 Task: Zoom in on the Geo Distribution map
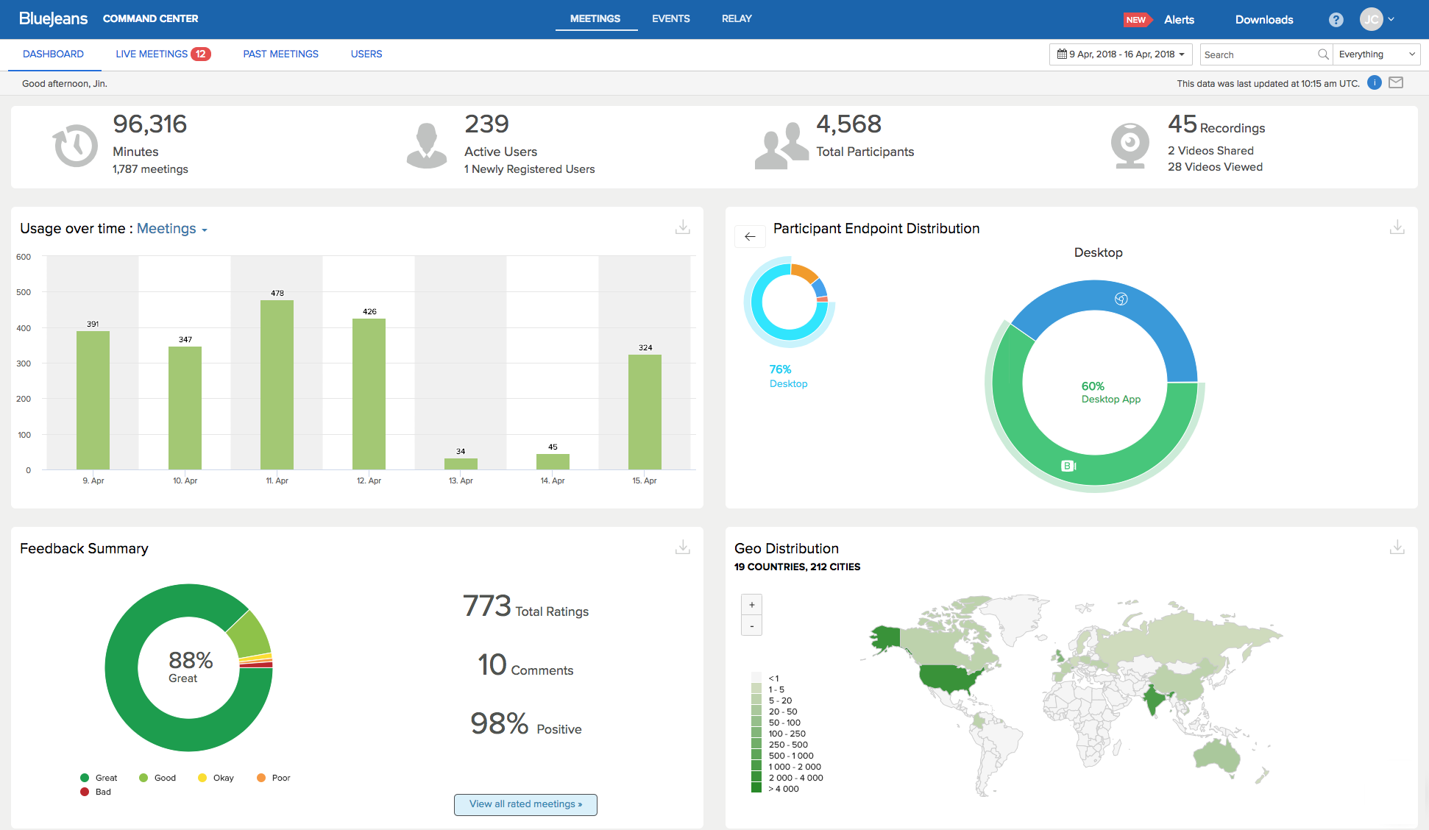tap(751, 603)
